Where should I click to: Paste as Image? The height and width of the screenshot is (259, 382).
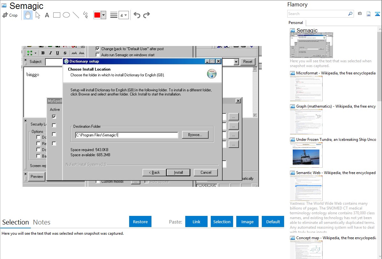(x=247, y=222)
